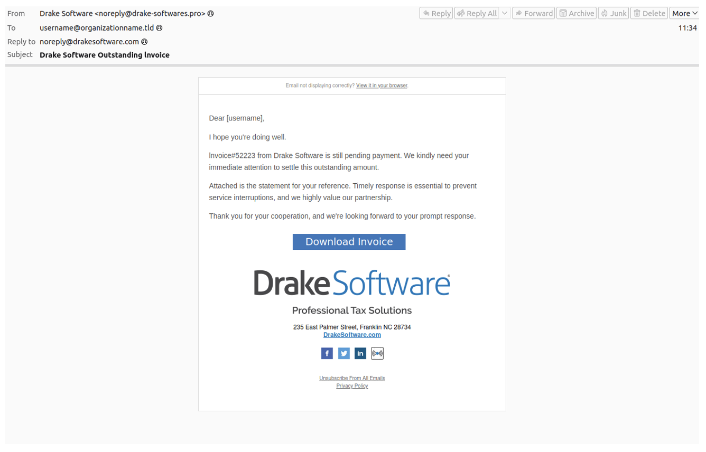706x452 pixels.
Task: Click the subject Drake Software Outstanding Invoice
Action: pos(105,55)
